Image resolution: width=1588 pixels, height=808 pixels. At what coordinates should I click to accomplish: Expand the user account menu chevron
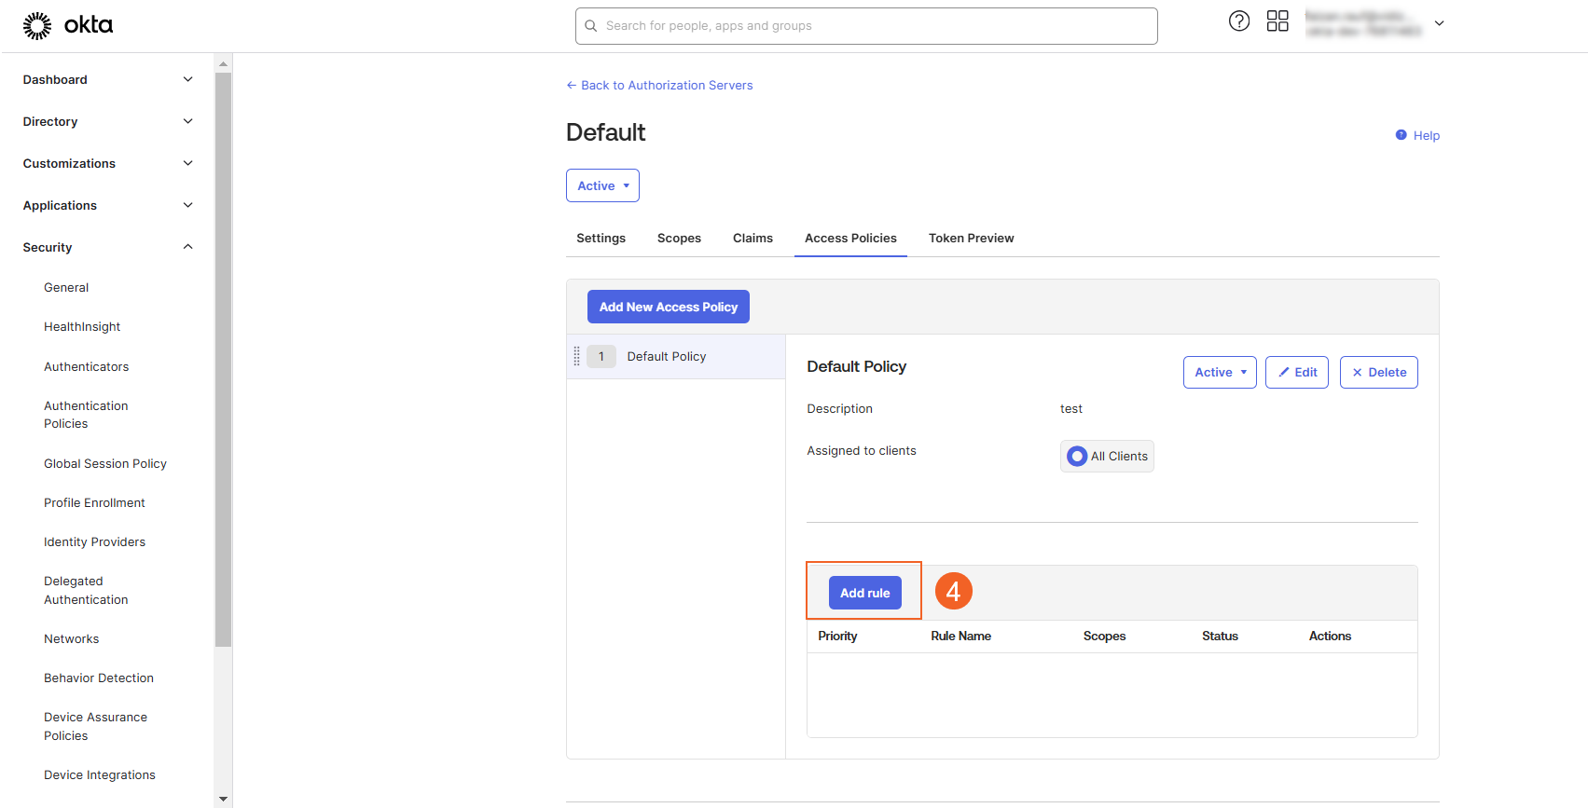pos(1439,23)
